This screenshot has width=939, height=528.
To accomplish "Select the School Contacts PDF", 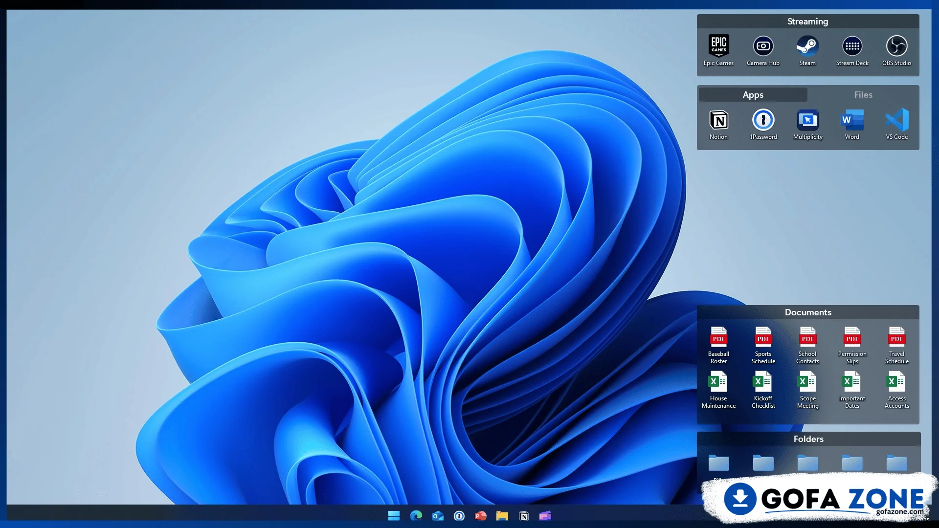I will [807, 345].
